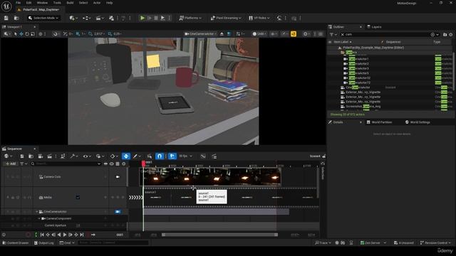Click the select-mode arrow in viewport toolbar
This screenshot has width=456, height=256.
click(16, 34)
